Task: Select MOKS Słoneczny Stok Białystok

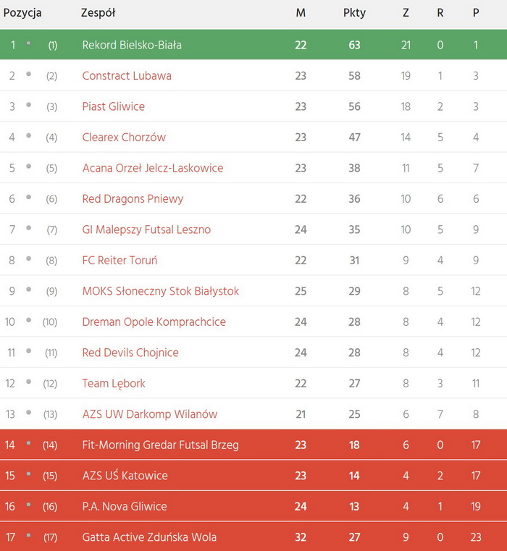Action: (161, 291)
